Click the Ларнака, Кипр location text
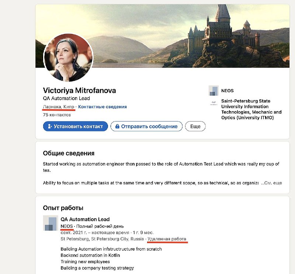Screen dimensions: 295x274 click(59, 107)
